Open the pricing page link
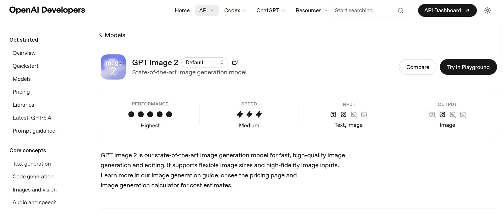Image resolution: width=503 pixels, height=214 pixels. (x=267, y=175)
